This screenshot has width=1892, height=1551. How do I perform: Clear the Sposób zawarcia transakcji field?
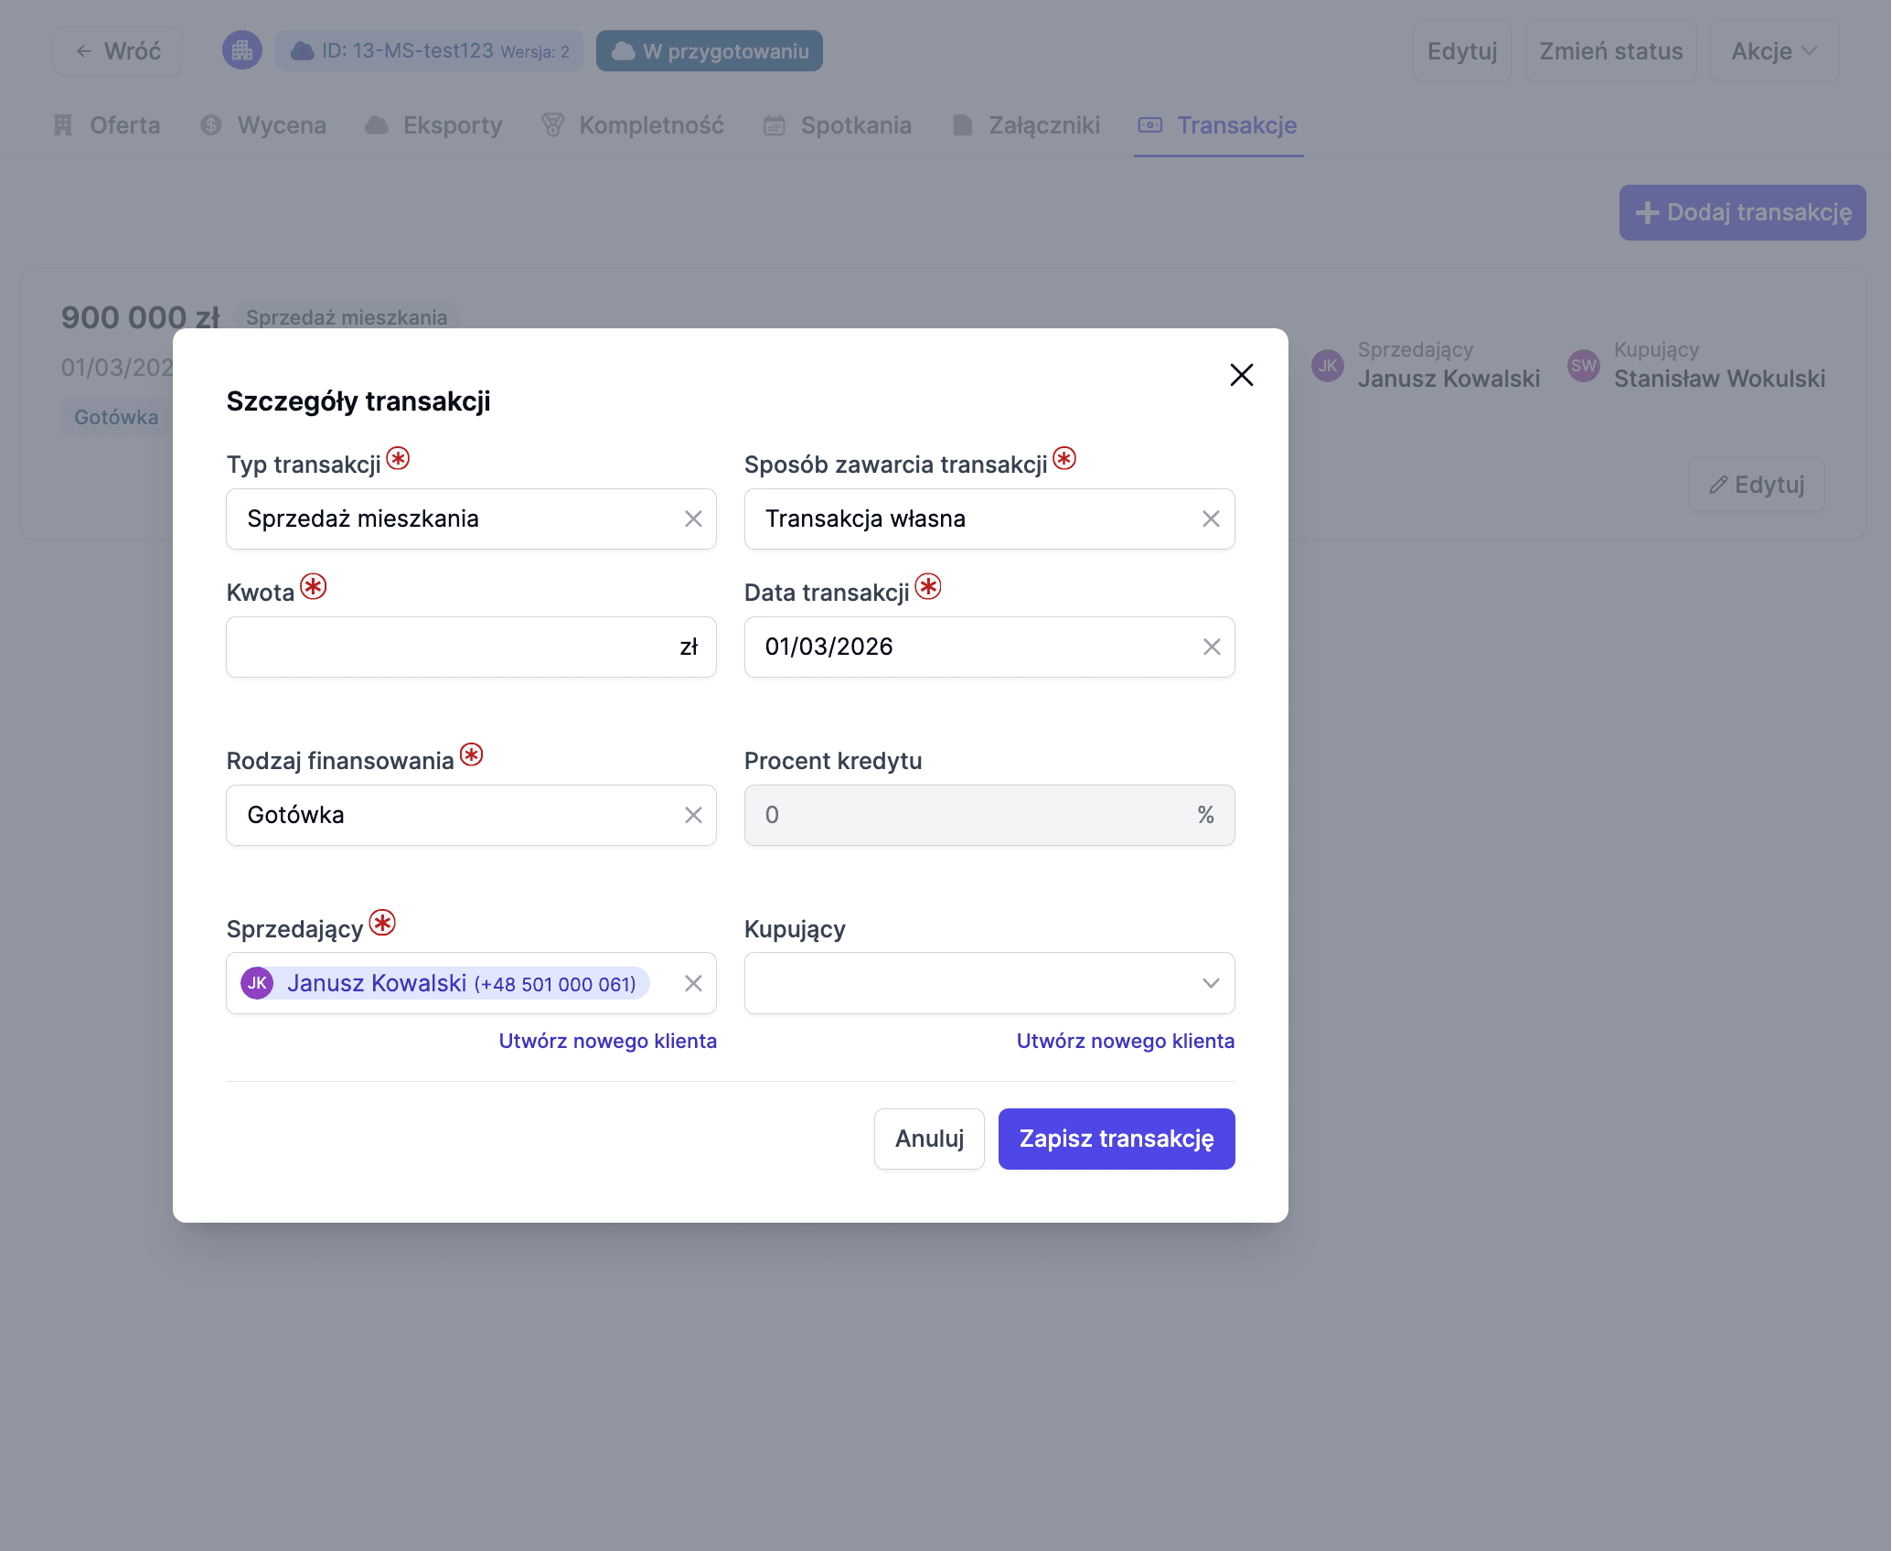point(1211,519)
